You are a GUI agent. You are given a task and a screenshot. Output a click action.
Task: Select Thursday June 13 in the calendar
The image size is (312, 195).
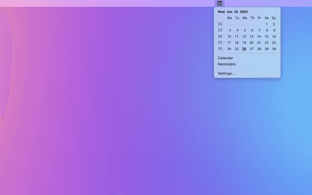point(252,37)
